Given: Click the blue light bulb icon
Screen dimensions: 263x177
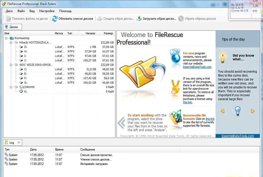Looking at the screenshot, I should pyautogui.click(x=237, y=111).
